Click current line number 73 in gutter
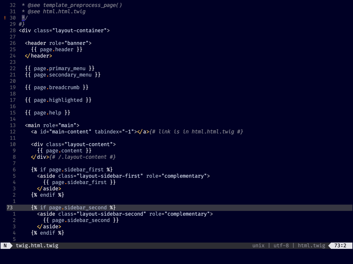353x264 pixels. 10,208
